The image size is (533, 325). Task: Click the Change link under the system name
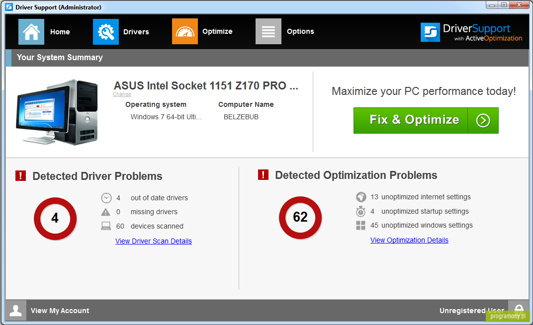122,94
